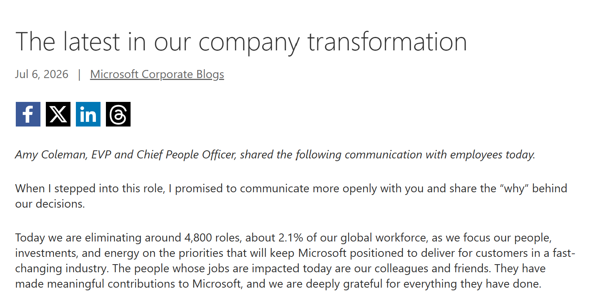Image resolution: width=590 pixels, height=293 pixels.
Task: Click the Jul 6, 2026 publish date
Action: click(x=42, y=74)
